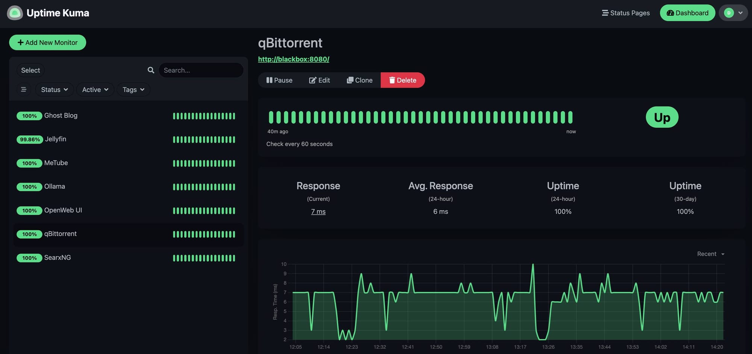Click the Select button in monitor list
Screen dimensions: 752x354
coord(30,70)
